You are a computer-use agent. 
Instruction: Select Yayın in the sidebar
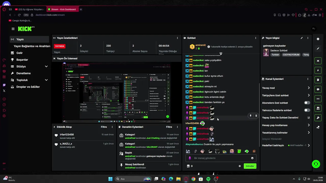pyautogui.click(x=30, y=39)
